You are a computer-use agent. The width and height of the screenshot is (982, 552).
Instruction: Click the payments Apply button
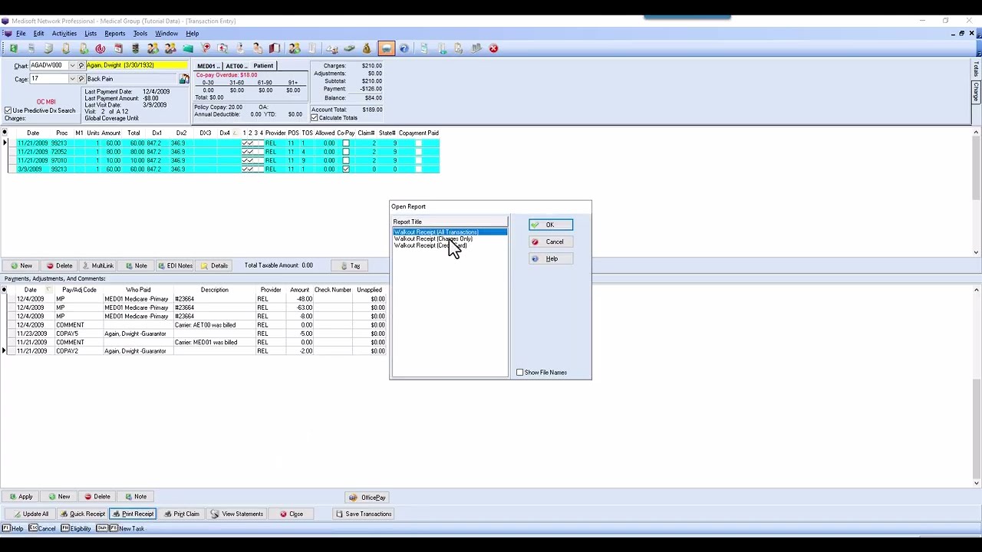21,497
